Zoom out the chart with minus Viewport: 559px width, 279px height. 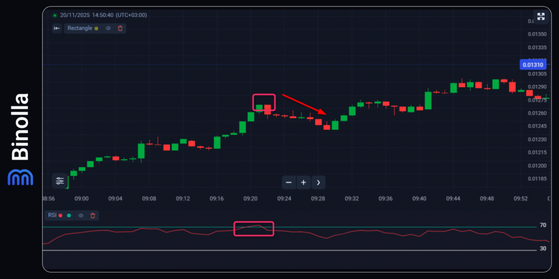point(289,182)
